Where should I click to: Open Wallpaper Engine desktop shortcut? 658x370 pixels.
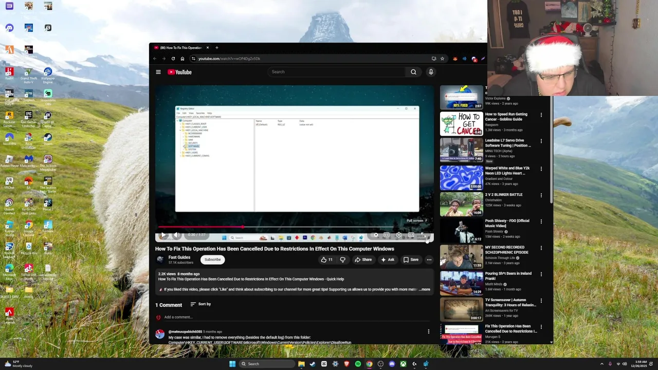(48, 76)
